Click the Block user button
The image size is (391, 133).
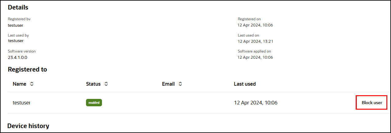click(372, 103)
